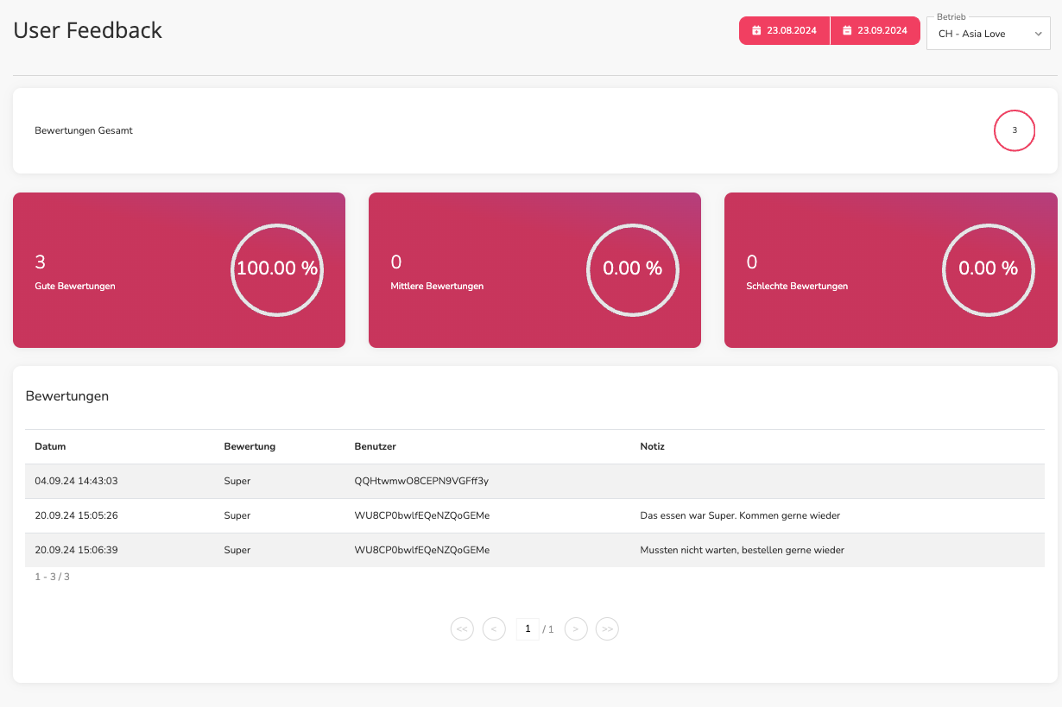Open the end date picker 23.09.2024

[876, 30]
